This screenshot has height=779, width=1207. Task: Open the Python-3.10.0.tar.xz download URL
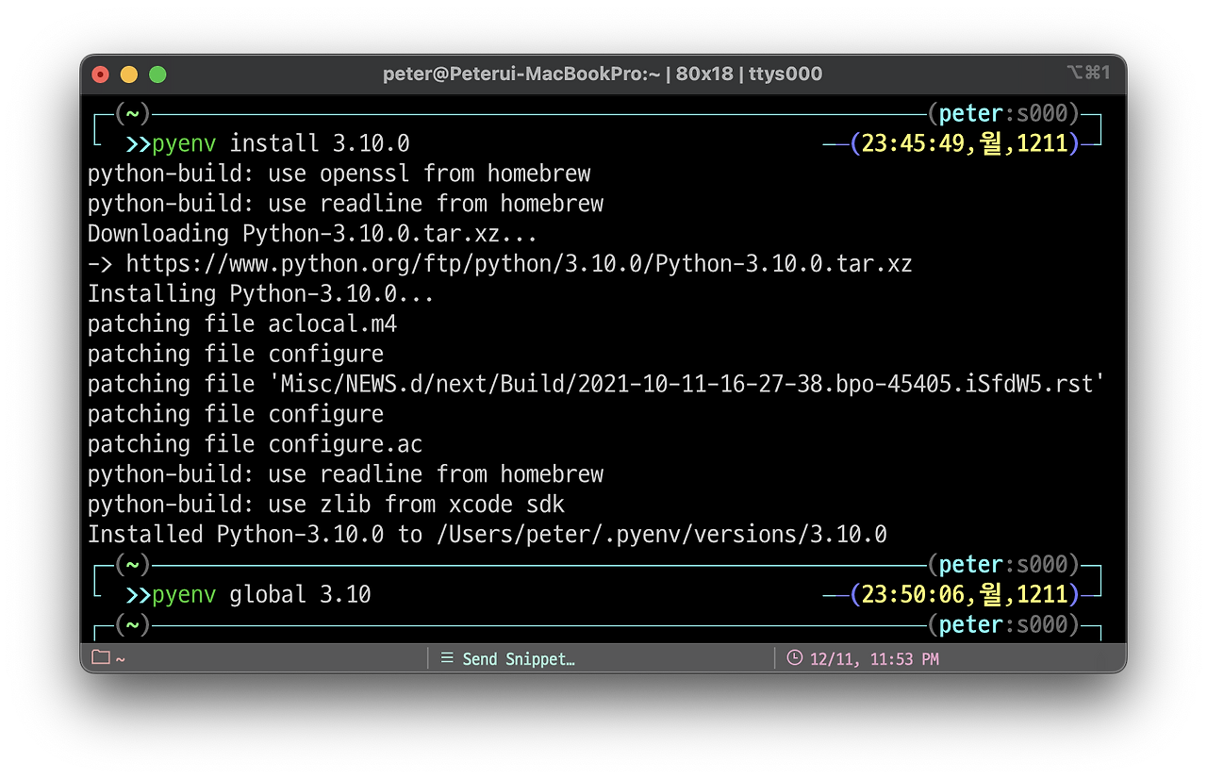pos(519,263)
